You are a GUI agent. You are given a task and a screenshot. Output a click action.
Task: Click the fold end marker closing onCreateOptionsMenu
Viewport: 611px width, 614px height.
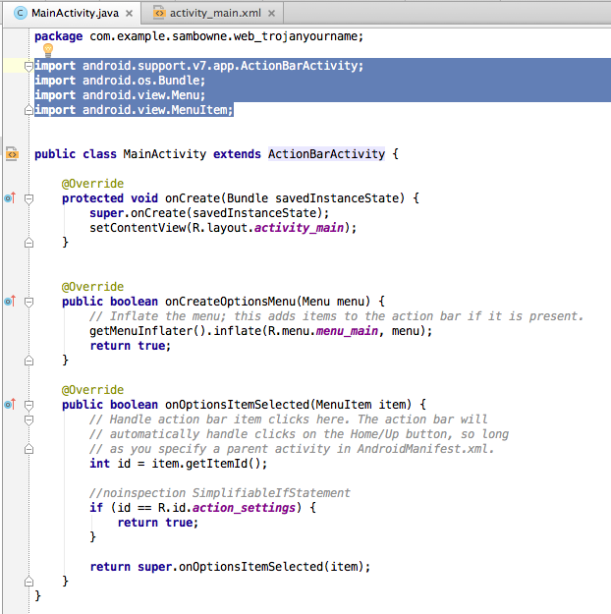28,361
